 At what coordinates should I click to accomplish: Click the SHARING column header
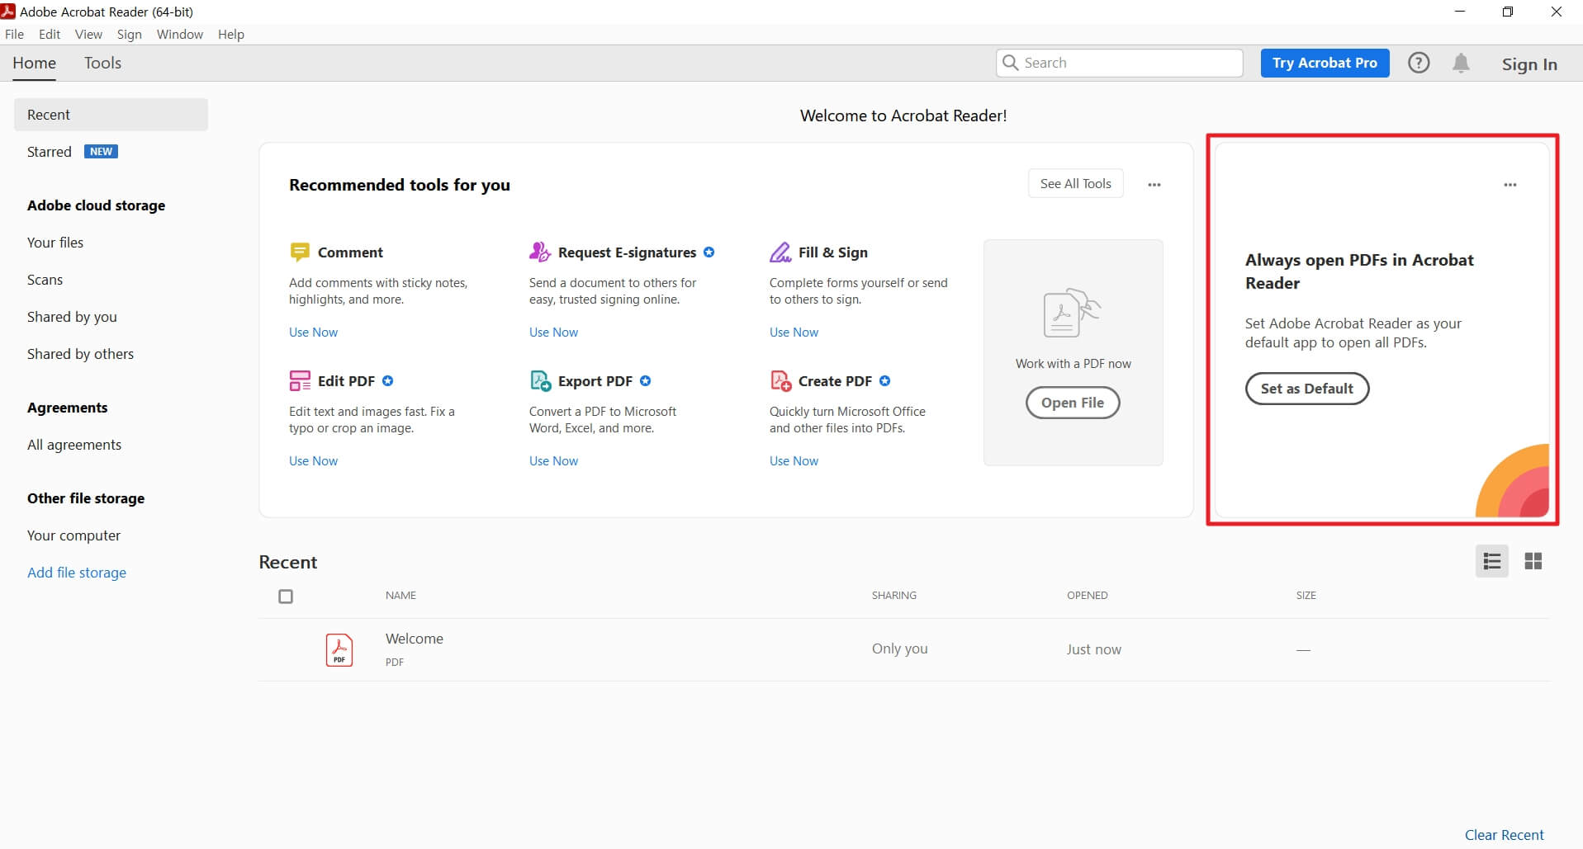coord(893,595)
